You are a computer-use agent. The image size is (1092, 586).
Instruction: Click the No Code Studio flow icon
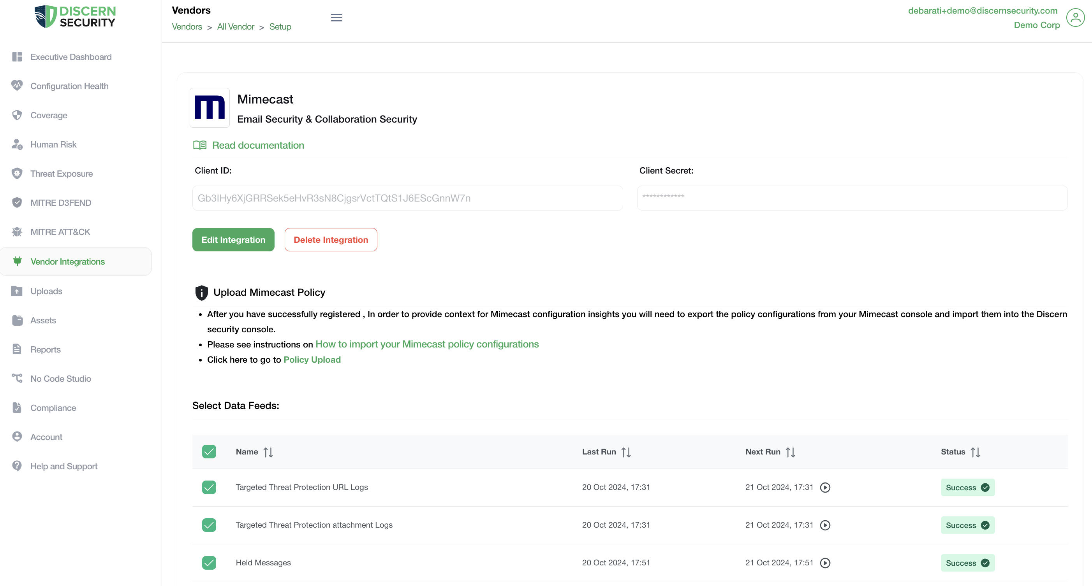pyautogui.click(x=17, y=379)
